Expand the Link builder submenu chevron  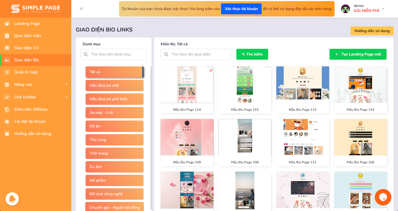click(x=66, y=97)
